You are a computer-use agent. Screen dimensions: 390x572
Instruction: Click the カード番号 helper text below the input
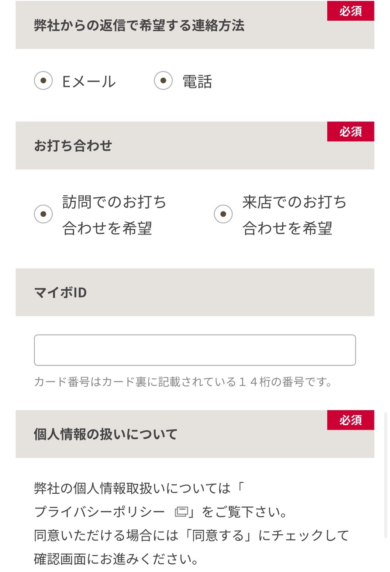pos(183,383)
